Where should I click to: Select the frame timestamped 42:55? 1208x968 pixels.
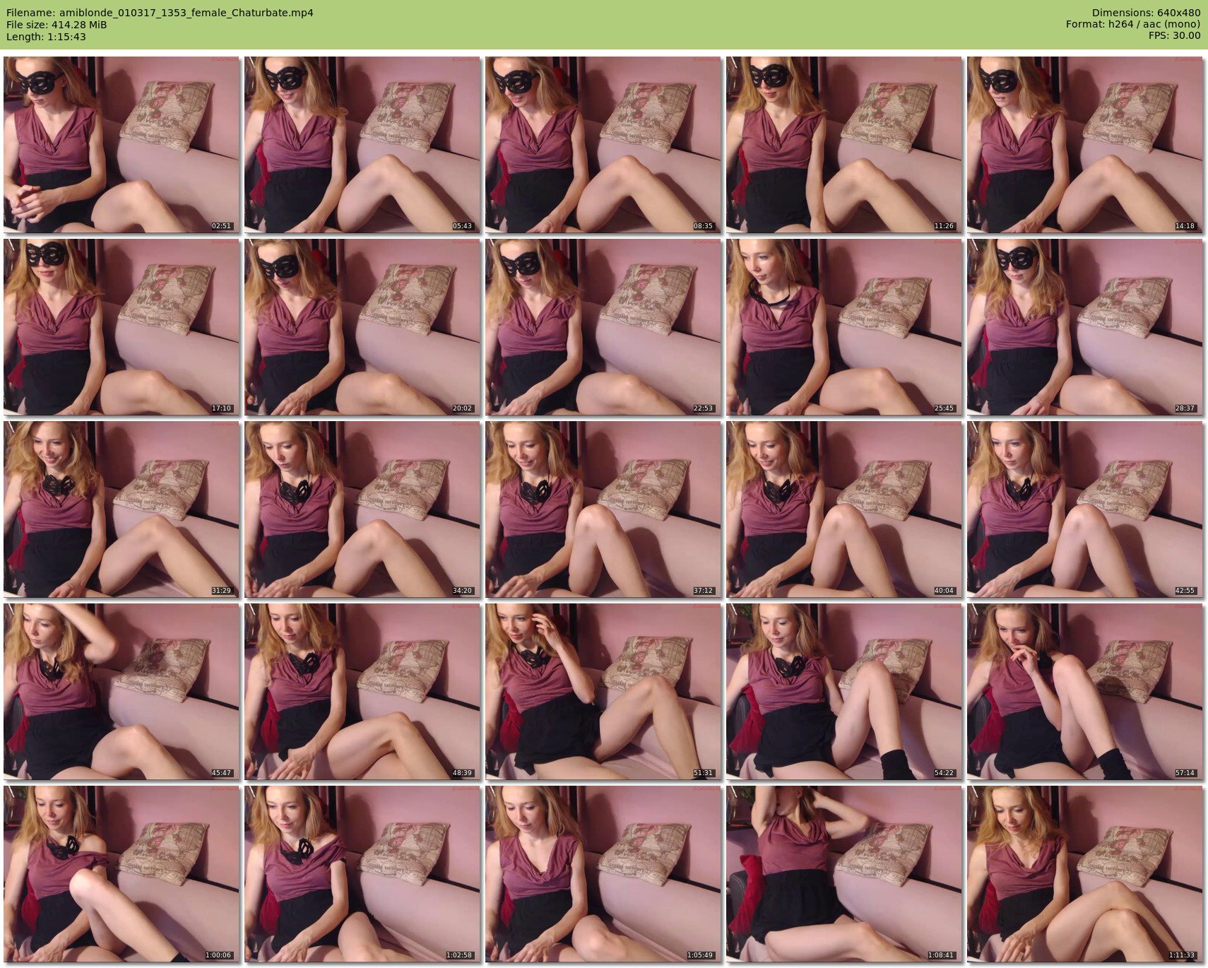point(1085,509)
